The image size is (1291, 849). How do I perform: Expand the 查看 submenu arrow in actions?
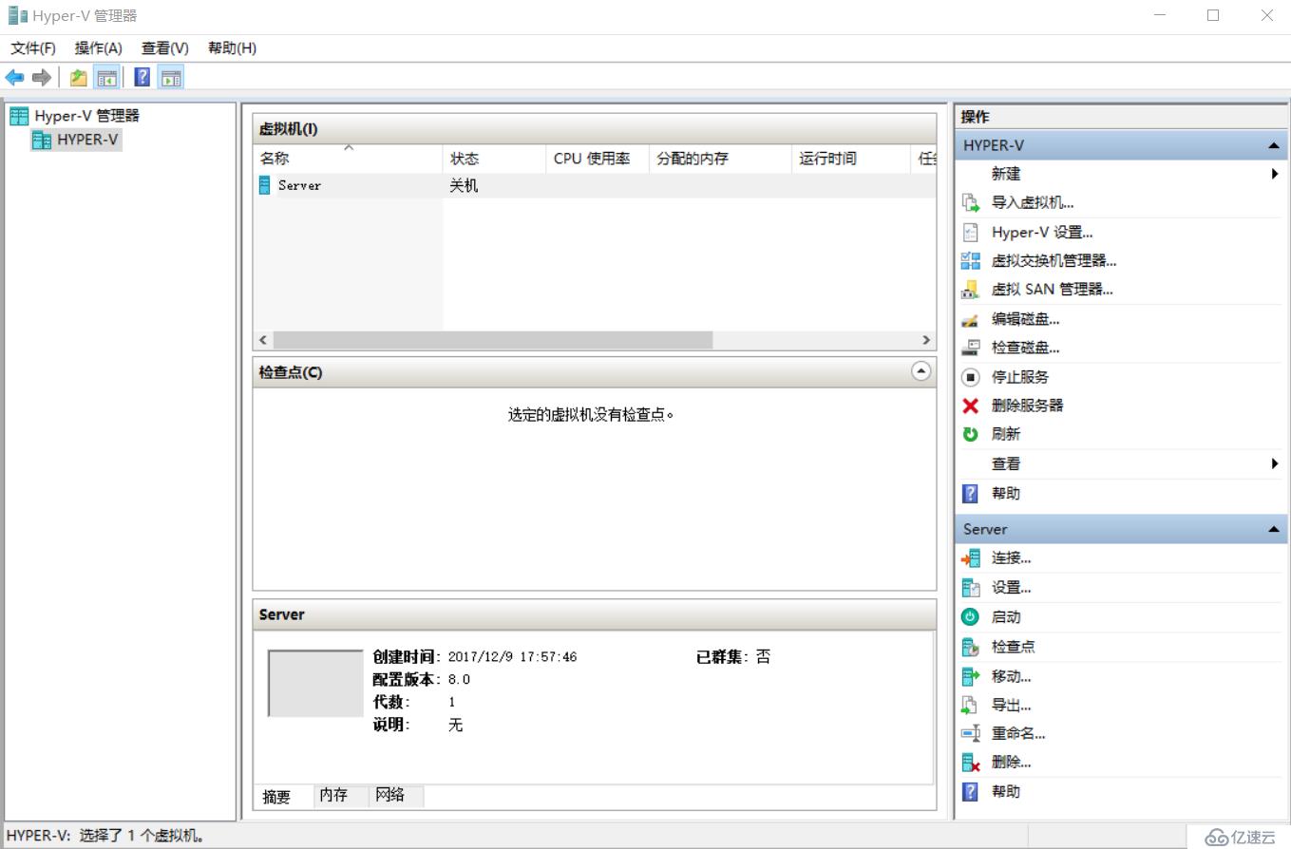point(1274,463)
